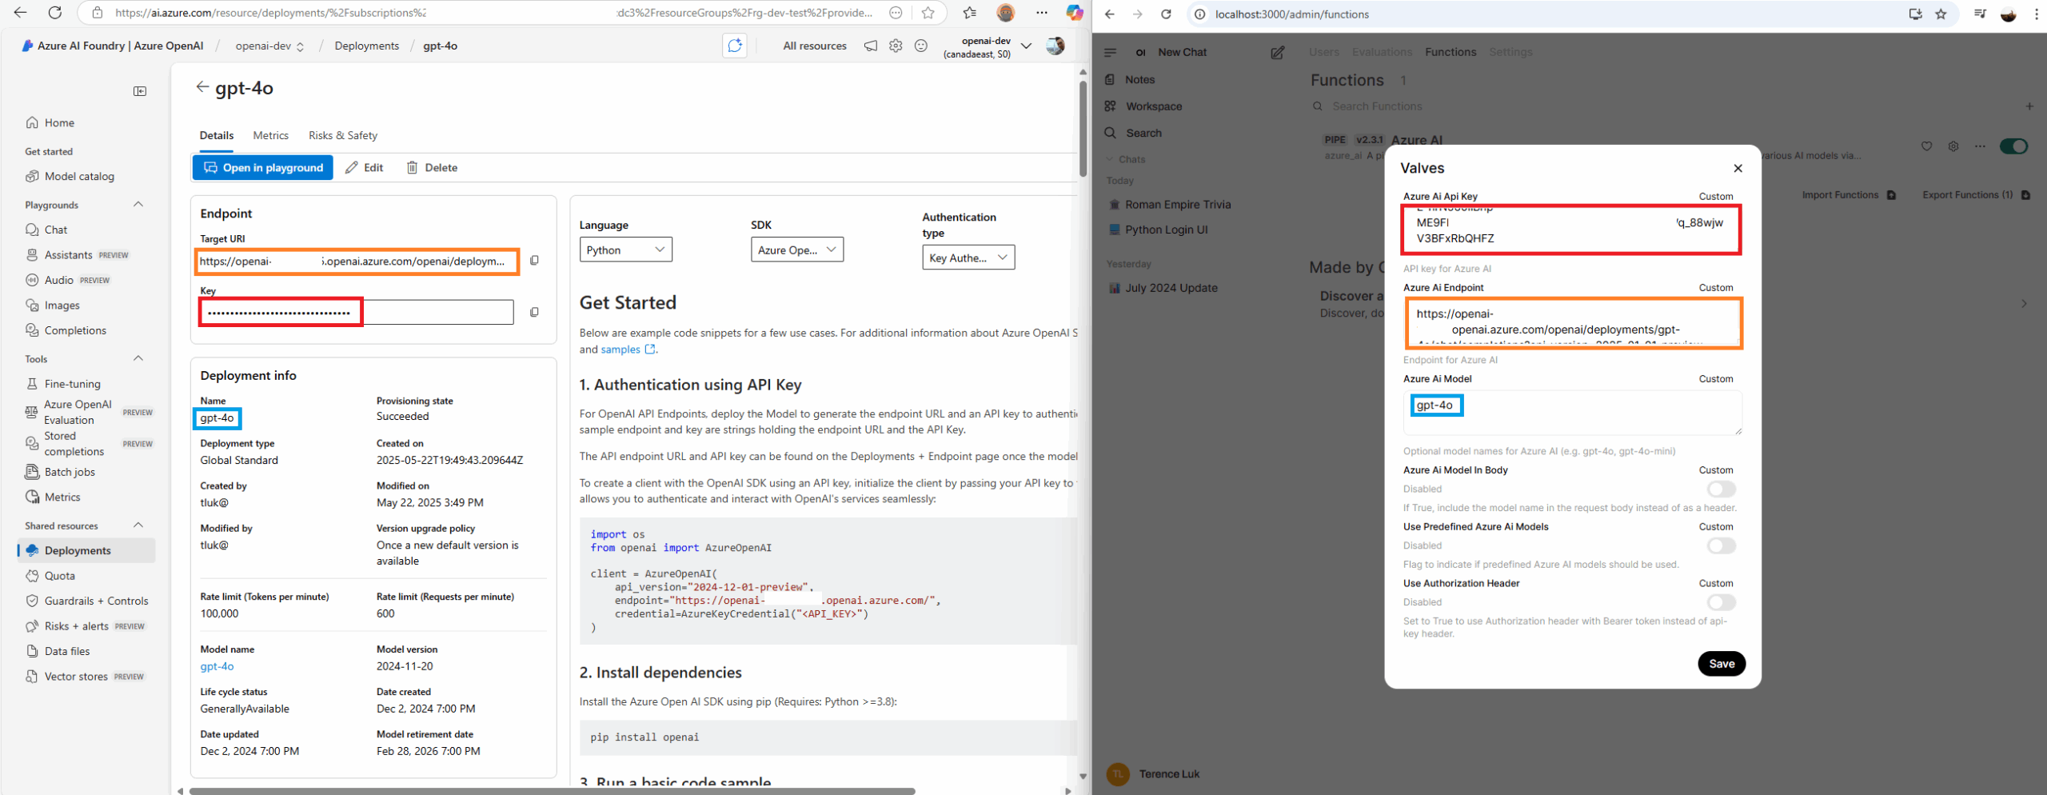The width and height of the screenshot is (2047, 795).
Task: Collapse Azure sidebar with panel icon
Action: [140, 91]
